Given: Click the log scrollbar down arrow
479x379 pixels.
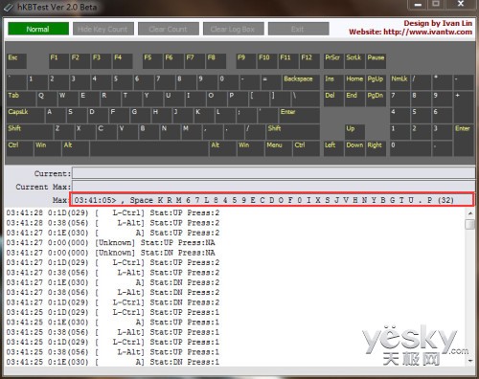Looking at the screenshot, I should point(469,361).
